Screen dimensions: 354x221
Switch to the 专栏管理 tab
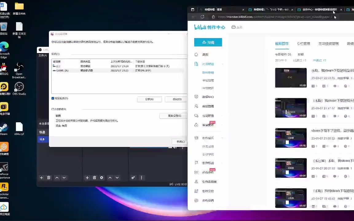pos(304,44)
